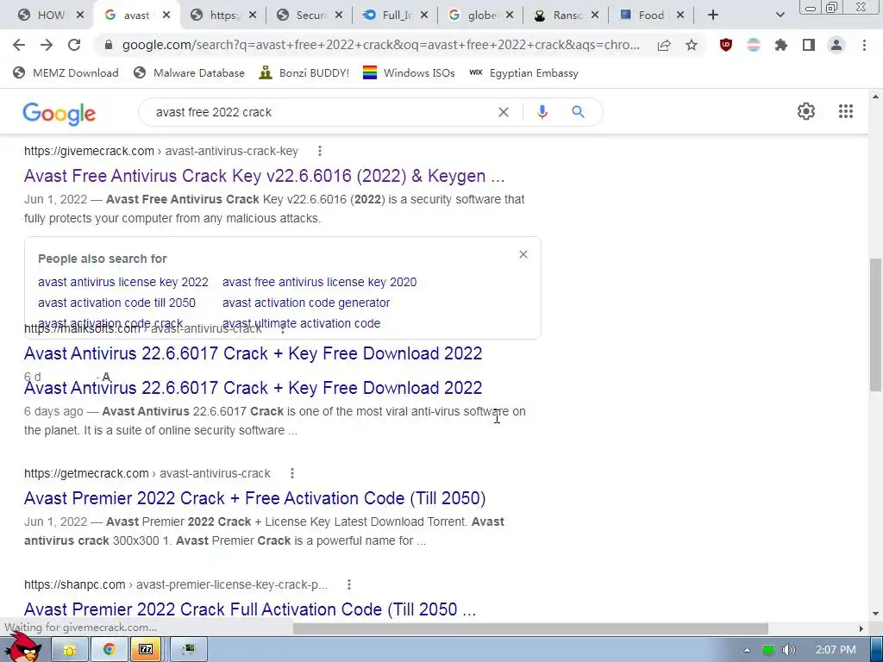Switch to the HOW tab
Viewport: 883px width, 662px height.
[x=51, y=16]
